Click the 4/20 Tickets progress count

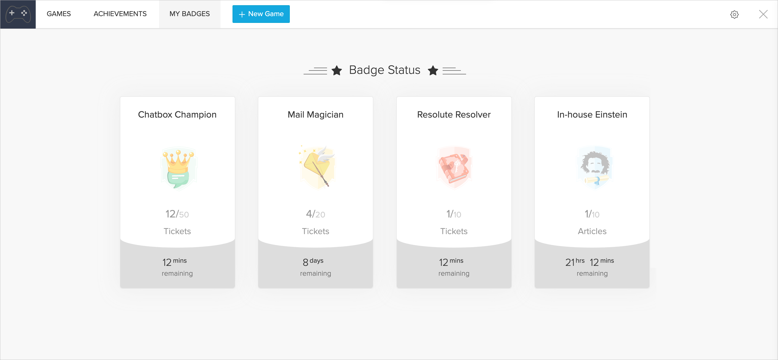315,214
